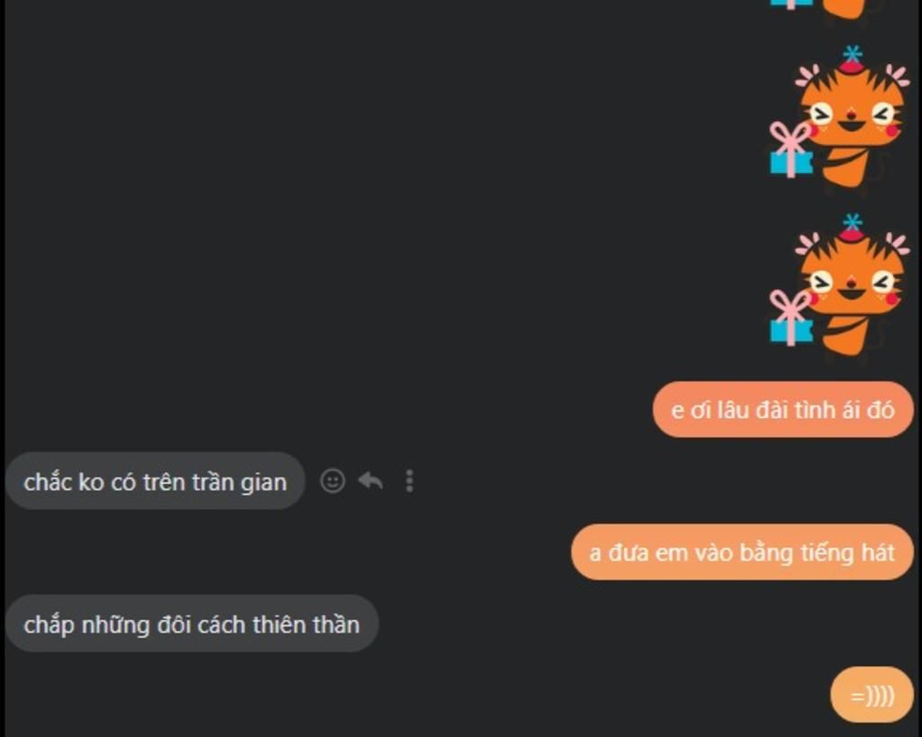
Task: Select message 'chắp những đôi cách thiên thần'
Action: tap(192, 623)
